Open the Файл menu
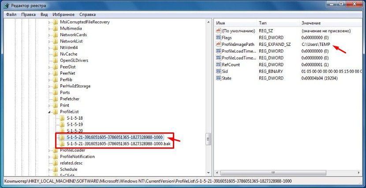366x188 pixels. tap(11, 14)
